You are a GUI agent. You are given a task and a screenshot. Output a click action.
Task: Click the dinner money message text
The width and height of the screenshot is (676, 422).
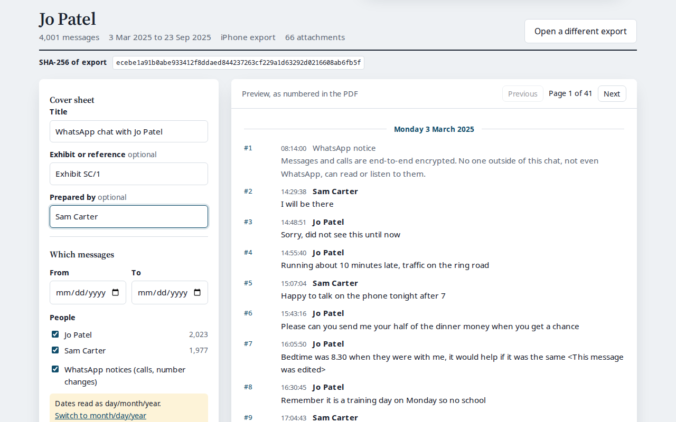(x=430, y=327)
